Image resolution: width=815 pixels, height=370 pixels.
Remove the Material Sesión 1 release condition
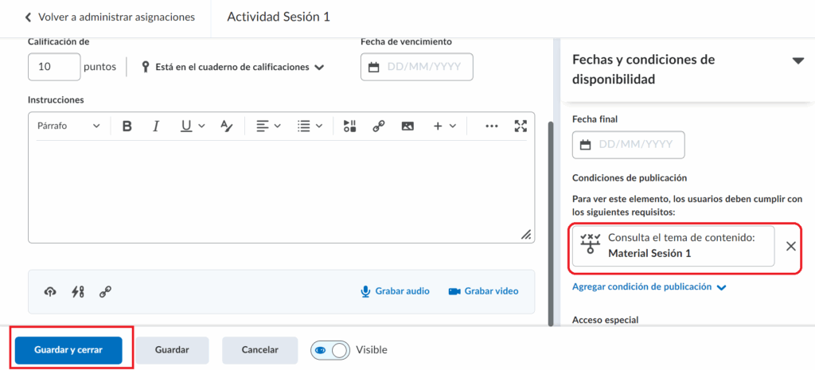(790, 246)
